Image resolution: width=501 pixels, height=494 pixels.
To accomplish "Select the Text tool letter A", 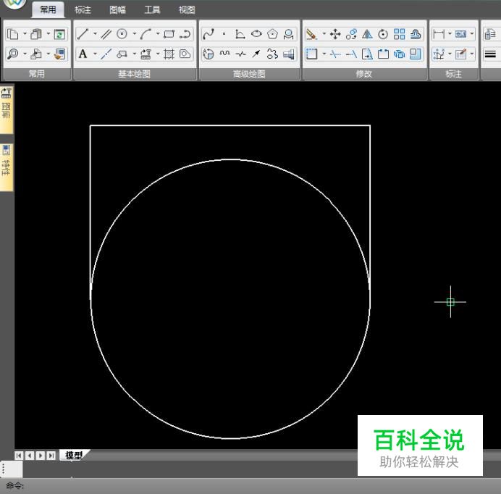I will point(83,54).
